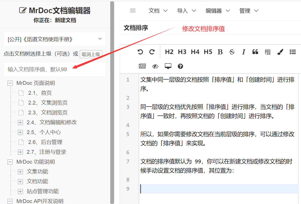Apply bold formatting with B icon
Screen dimensions: 301x204
[x=220, y=52]
